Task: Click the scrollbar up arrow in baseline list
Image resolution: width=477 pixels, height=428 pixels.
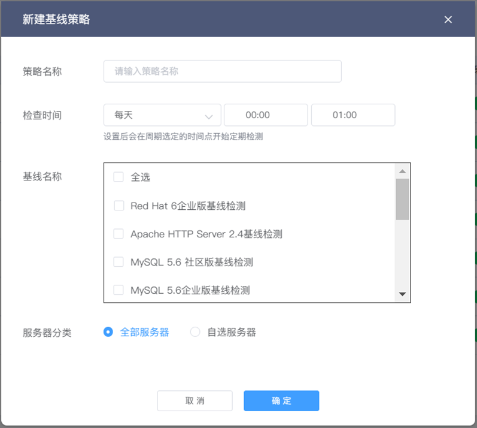Action: pos(402,171)
